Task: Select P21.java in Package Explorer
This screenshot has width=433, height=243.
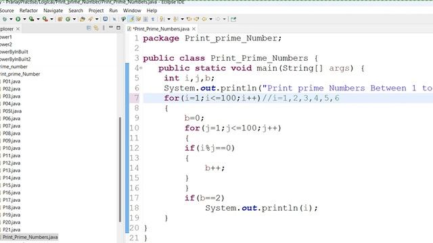Action: (x=12, y=230)
